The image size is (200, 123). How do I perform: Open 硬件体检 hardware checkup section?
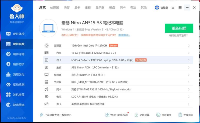point(15,34)
